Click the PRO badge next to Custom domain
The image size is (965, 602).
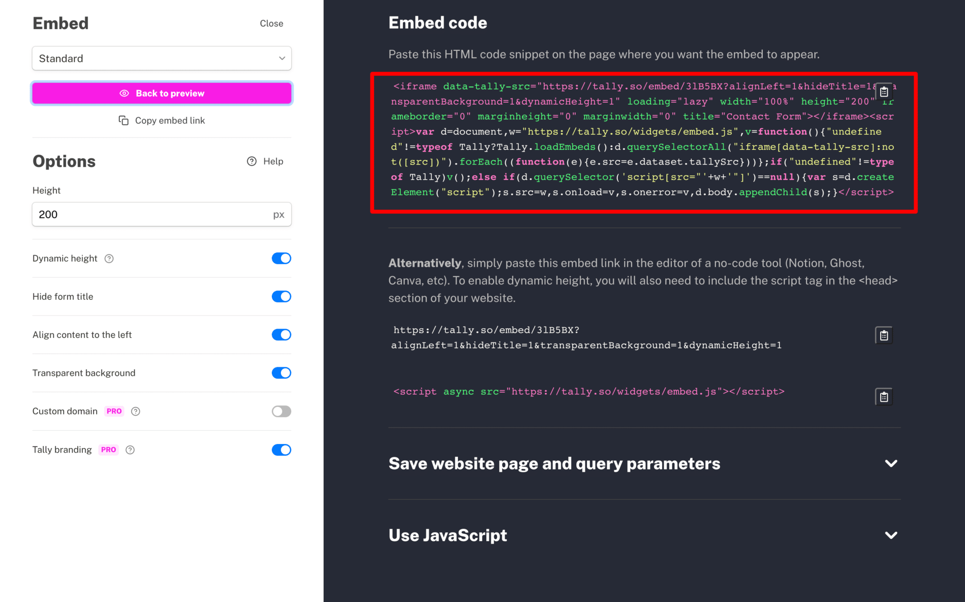click(114, 411)
